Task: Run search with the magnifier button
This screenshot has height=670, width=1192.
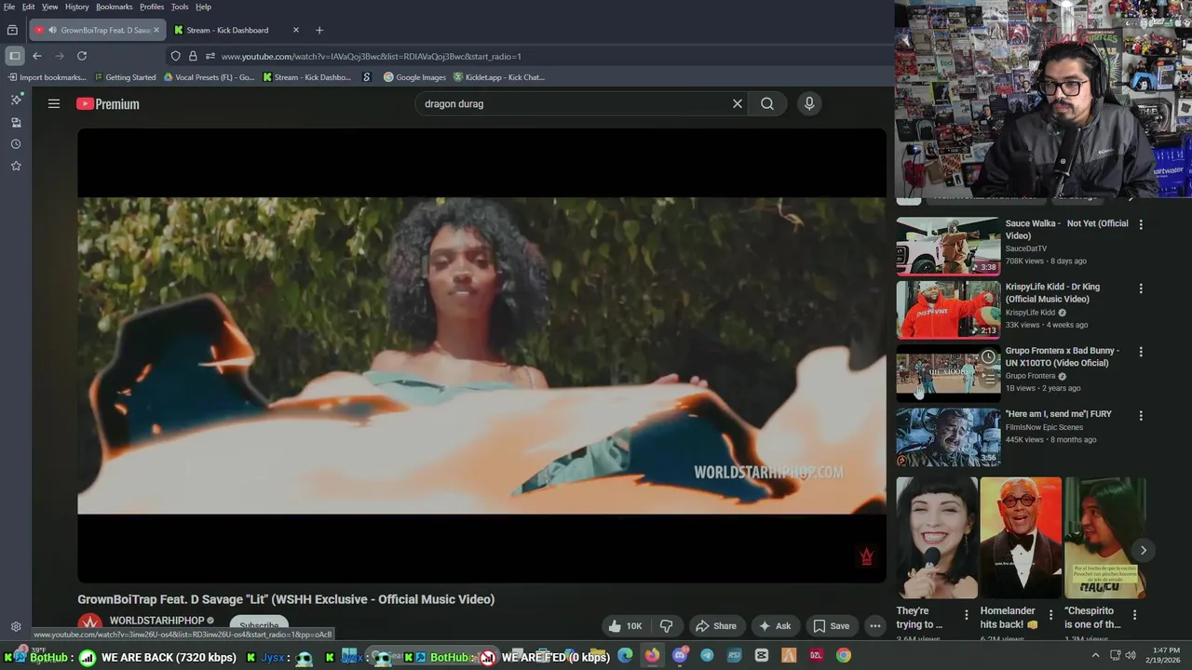Action: (x=767, y=104)
